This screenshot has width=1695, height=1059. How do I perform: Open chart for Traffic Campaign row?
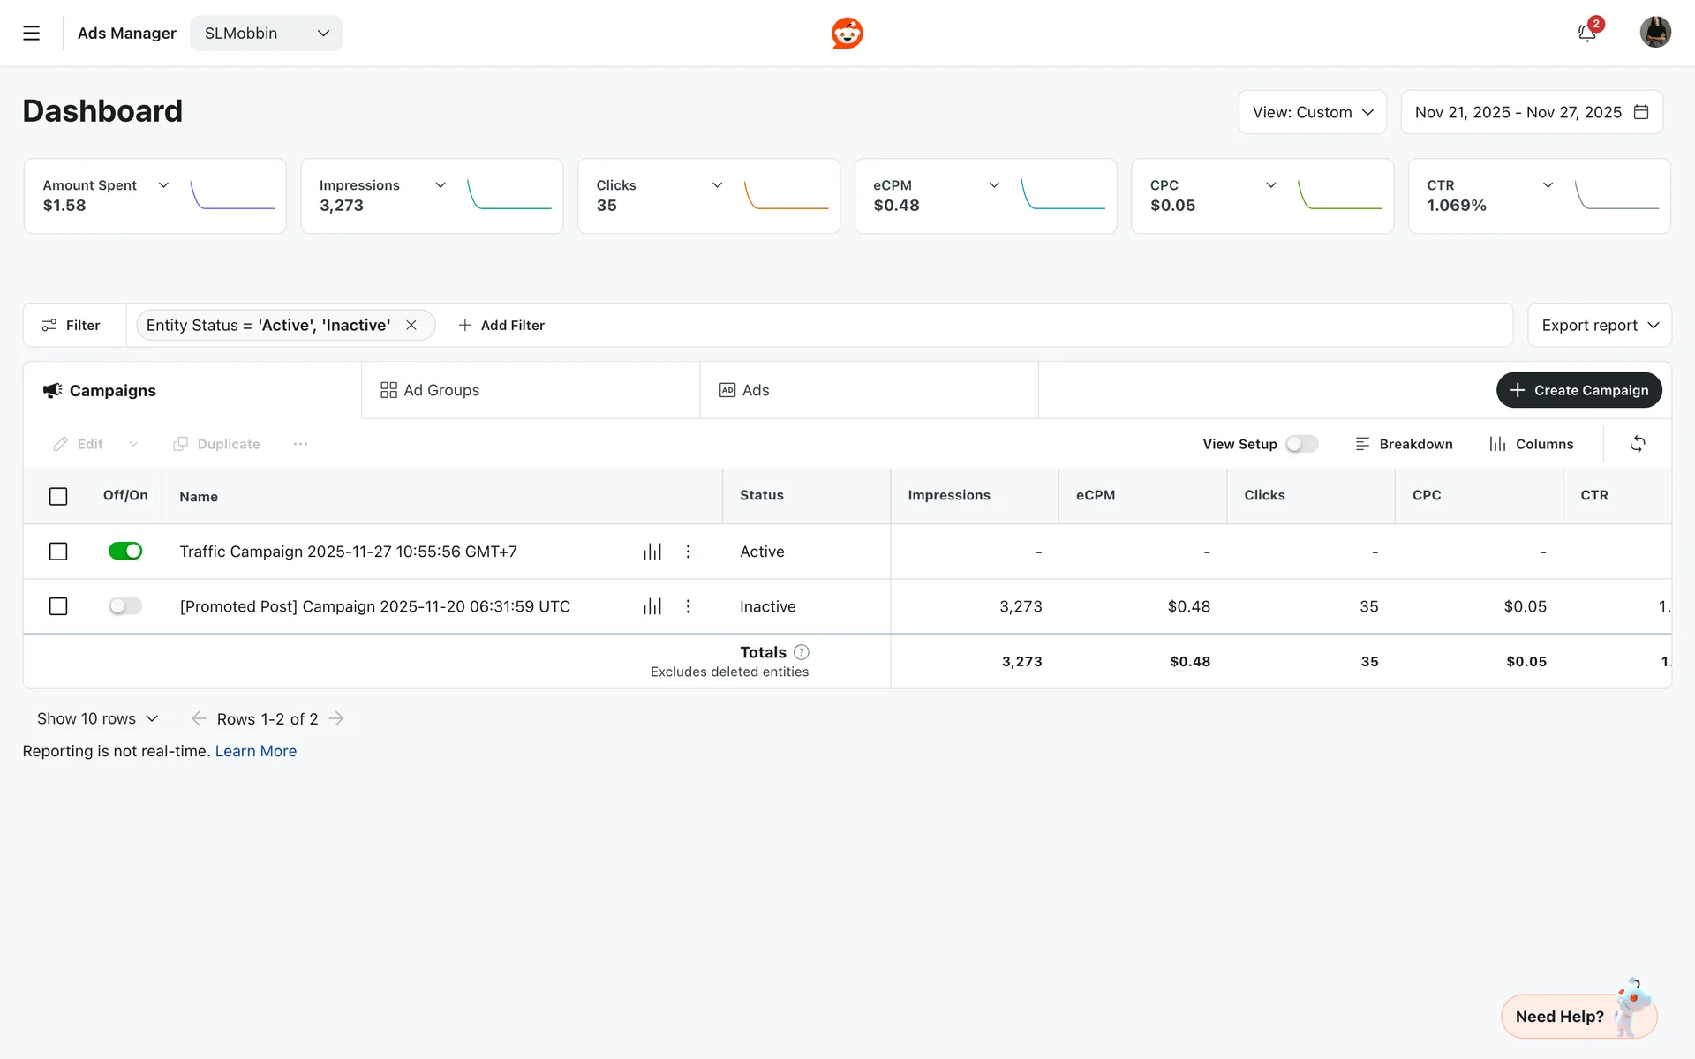click(652, 552)
